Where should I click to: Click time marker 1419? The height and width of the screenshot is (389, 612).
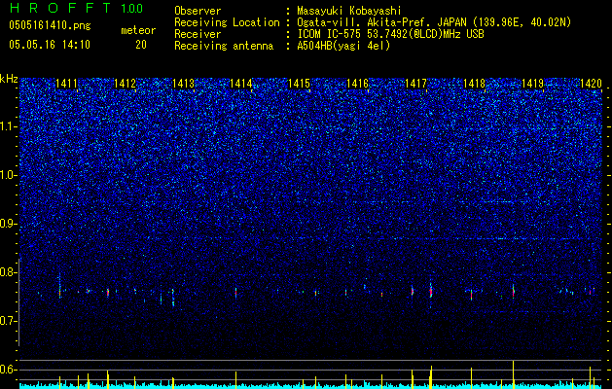(x=533, y=83)
